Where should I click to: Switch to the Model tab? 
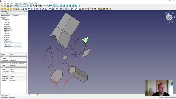click(2, 13)
